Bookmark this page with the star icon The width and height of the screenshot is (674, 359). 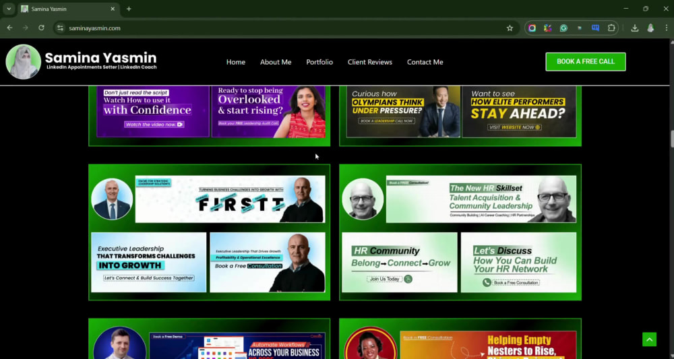[510, 28]
